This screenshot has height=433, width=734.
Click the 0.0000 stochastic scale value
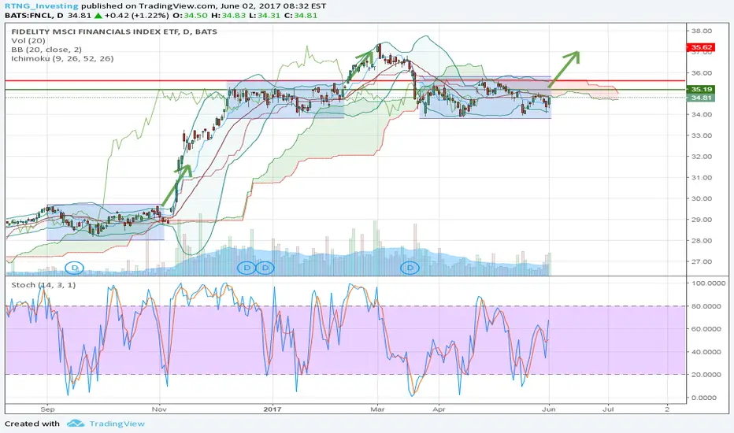[x=706, y=398]
